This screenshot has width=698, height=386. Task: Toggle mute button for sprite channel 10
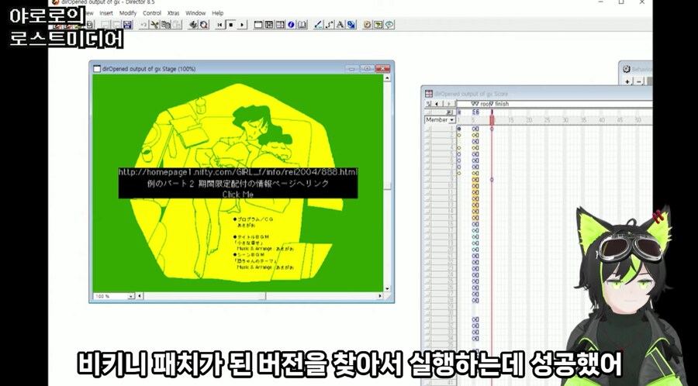coord(428,186)
